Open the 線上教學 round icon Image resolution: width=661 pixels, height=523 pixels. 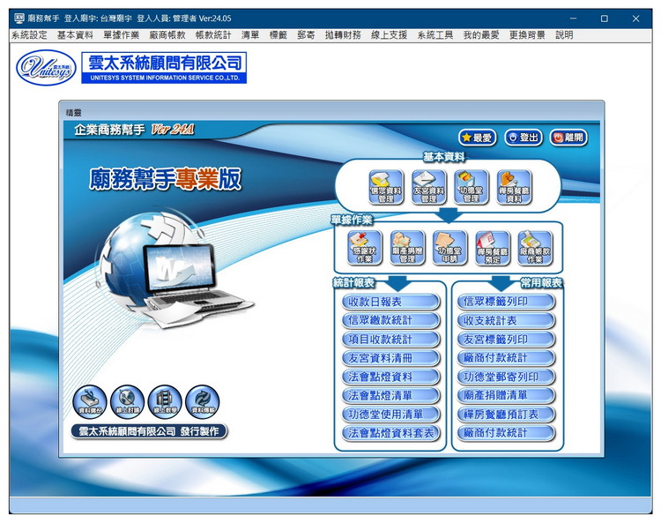(165, 401)
